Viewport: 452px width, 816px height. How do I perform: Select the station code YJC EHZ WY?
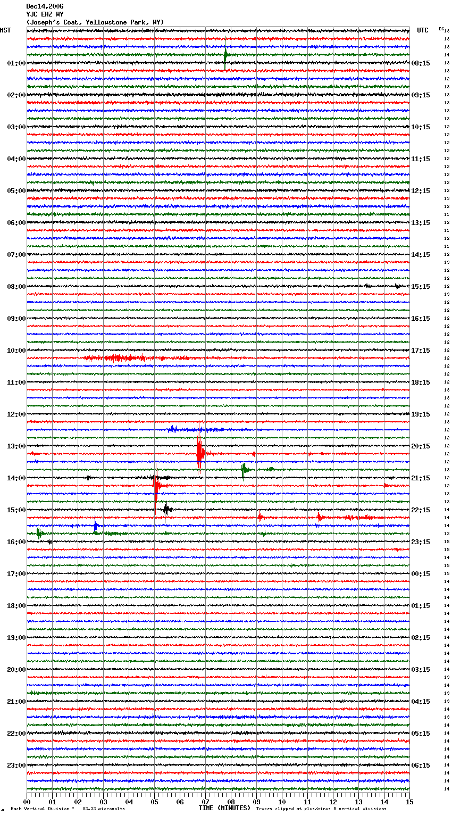point(45,14)
